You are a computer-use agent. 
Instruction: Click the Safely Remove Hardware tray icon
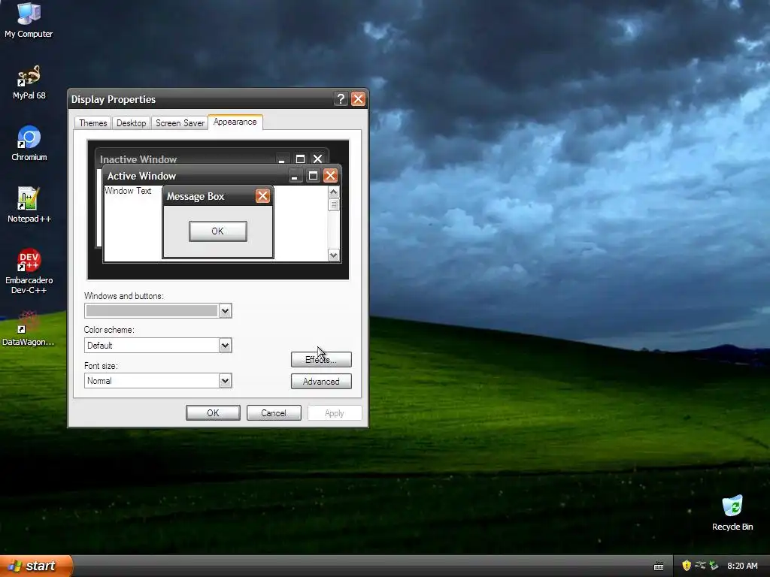(700, 566)
